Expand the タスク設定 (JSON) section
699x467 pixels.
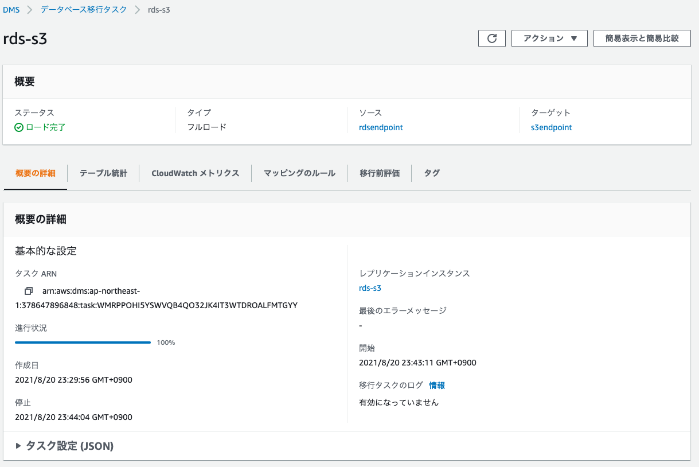[64, 446]
